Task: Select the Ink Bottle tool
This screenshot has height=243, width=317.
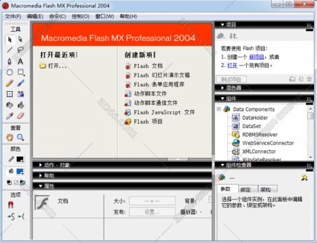Action: tap(10, 105)
